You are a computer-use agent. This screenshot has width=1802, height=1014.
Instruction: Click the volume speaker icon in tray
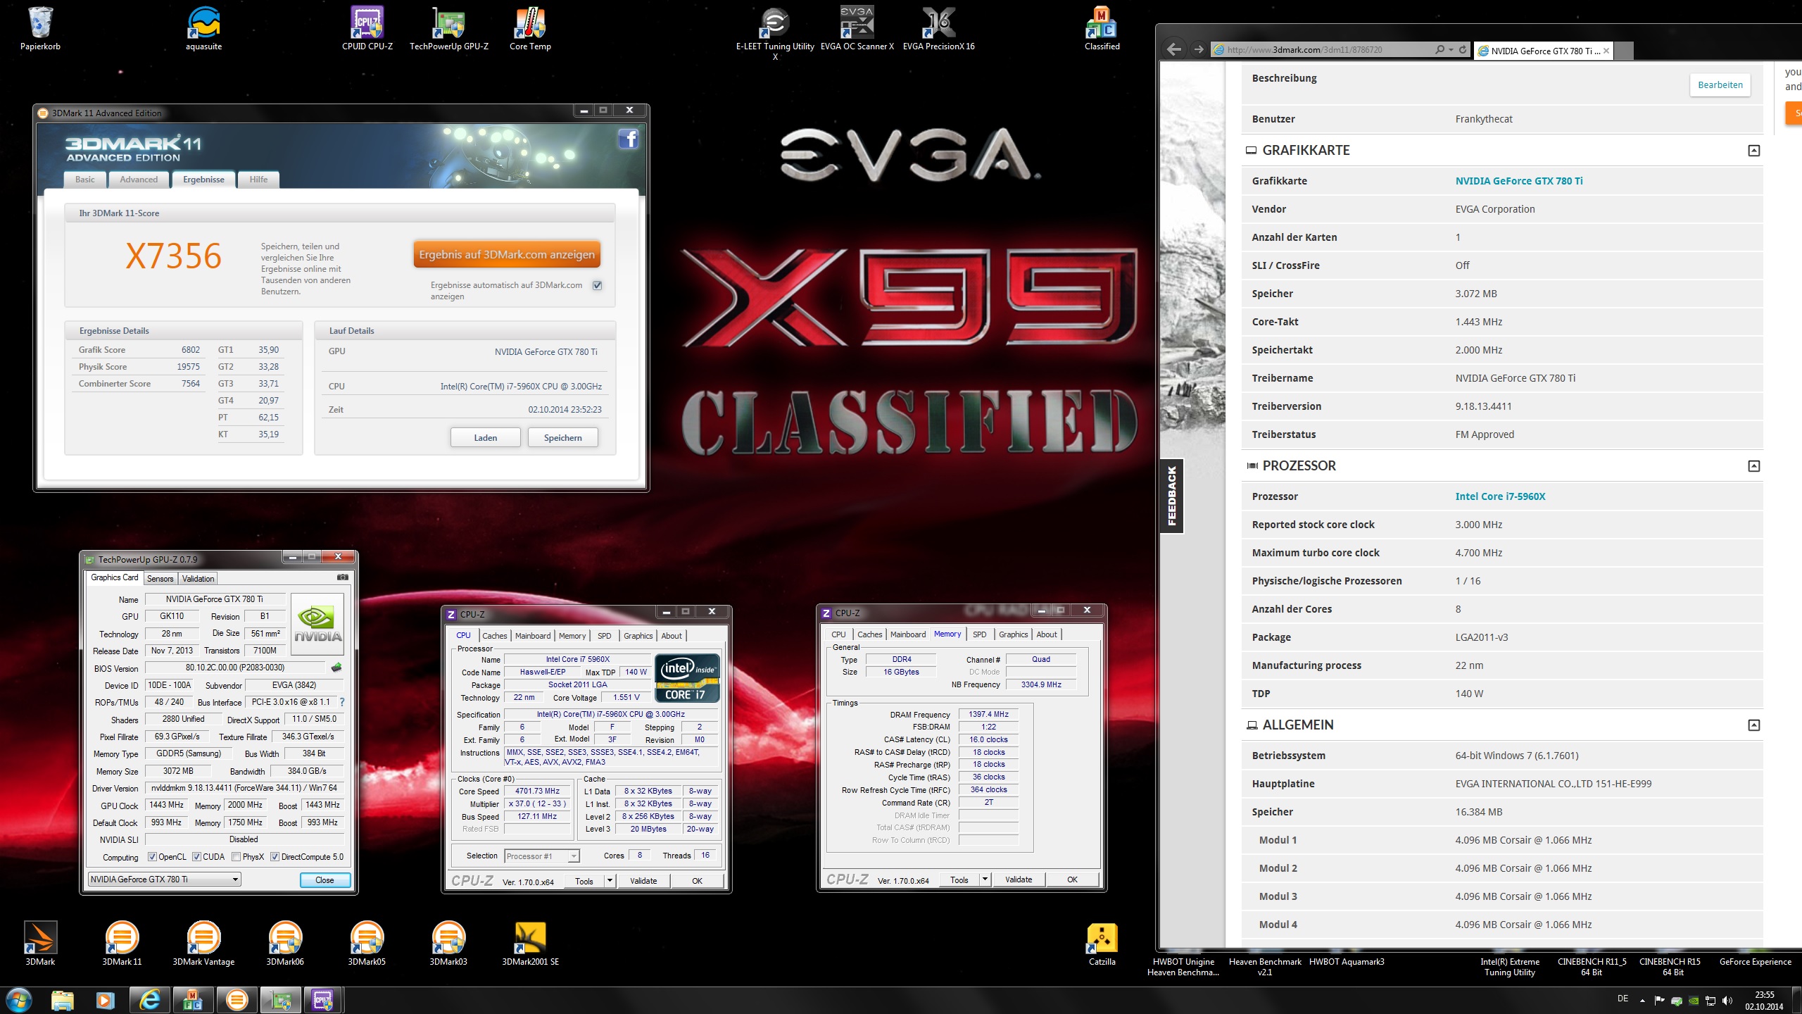[1727, 1001]
